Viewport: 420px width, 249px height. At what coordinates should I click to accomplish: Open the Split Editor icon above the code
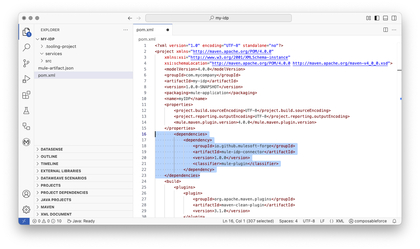pos(385,30)
